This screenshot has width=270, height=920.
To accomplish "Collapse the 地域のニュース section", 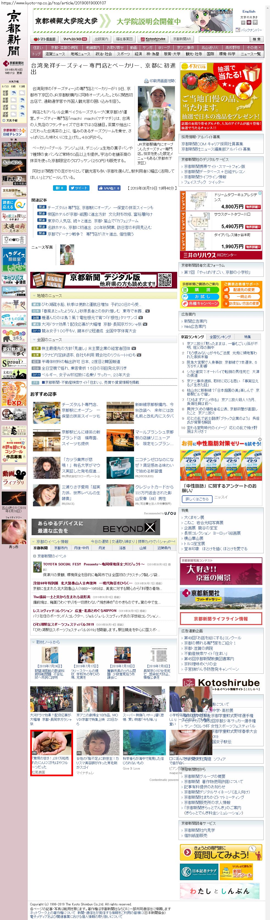I will [34, 296].
